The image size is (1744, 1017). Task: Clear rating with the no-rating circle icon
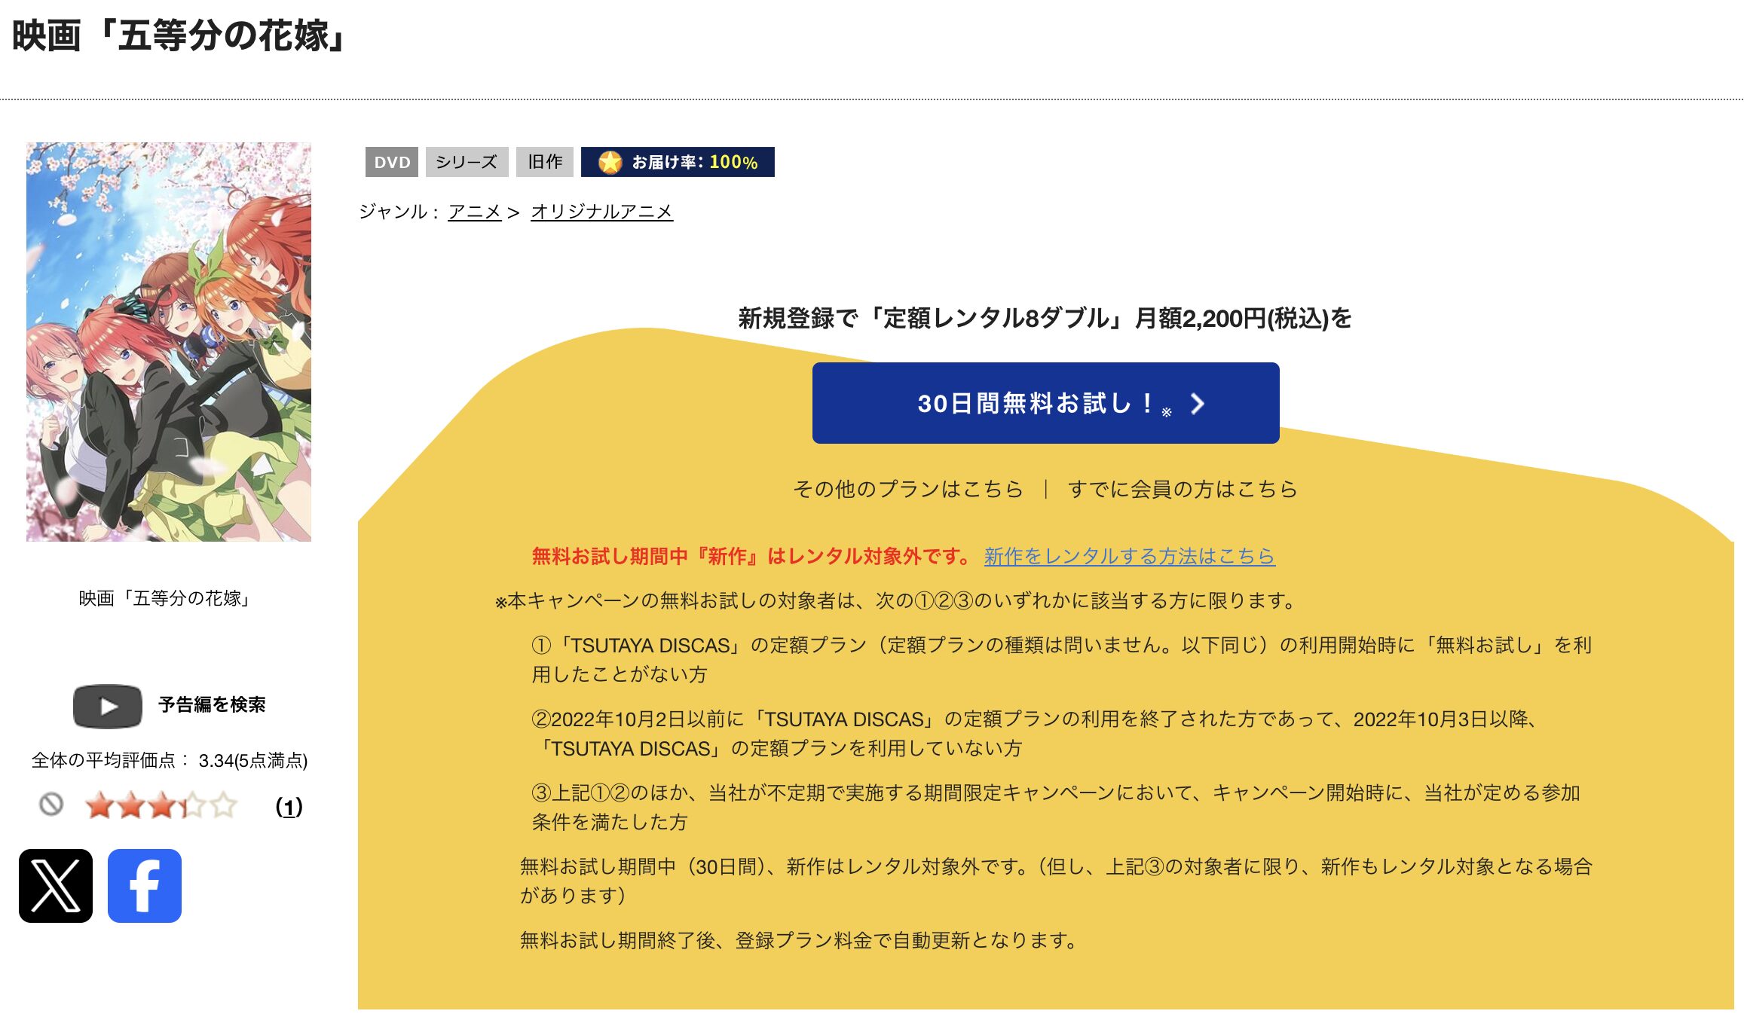point(51,805)
